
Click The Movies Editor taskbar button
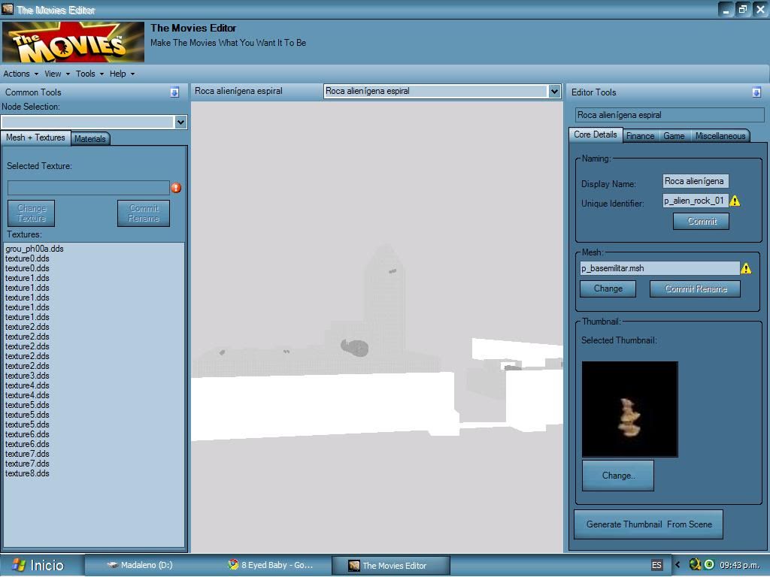(391, 565)
